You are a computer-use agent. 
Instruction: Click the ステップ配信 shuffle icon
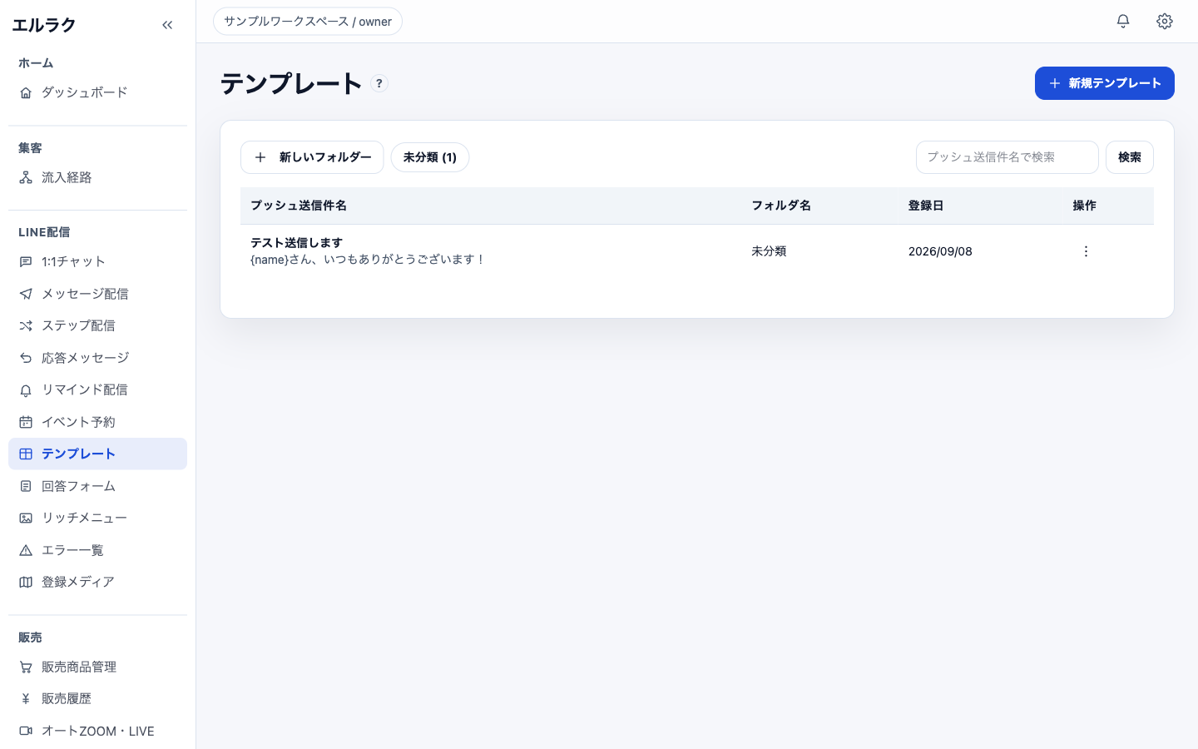tap(26, 325)
